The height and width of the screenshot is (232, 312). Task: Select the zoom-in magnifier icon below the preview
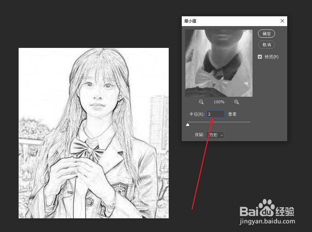[237, 102]
